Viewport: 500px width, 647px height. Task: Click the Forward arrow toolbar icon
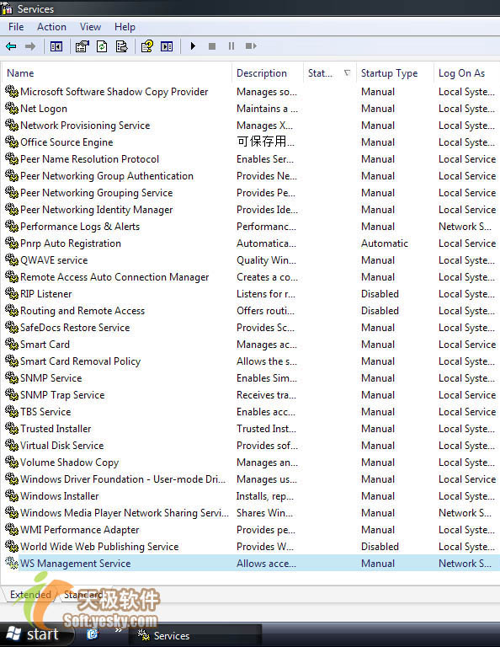pos(30,46)
